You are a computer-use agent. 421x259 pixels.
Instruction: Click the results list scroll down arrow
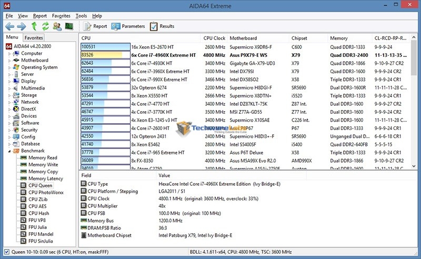point(414,166)
